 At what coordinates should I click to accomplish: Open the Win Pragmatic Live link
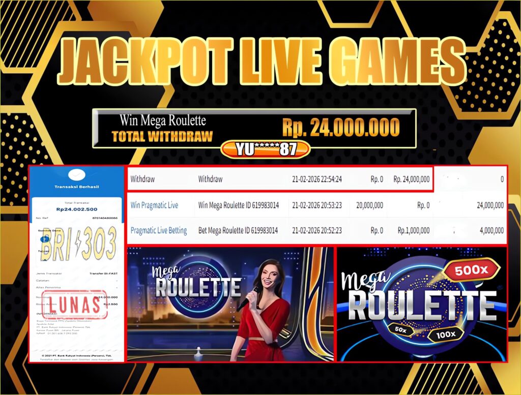tap(154, 205)
